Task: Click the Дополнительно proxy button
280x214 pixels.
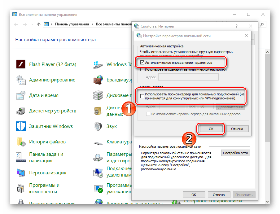Action: click(230, 107)
